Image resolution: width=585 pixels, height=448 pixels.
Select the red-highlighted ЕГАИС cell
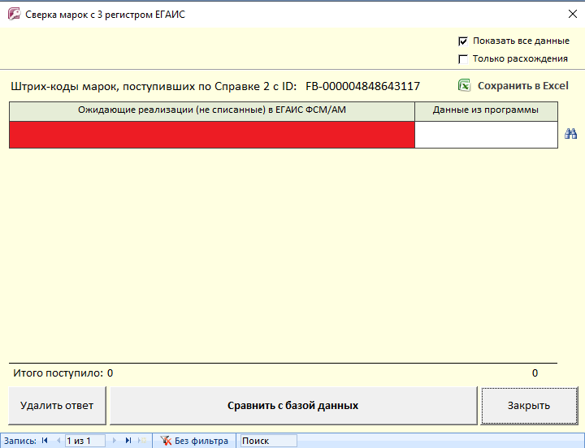coord(211,135)
